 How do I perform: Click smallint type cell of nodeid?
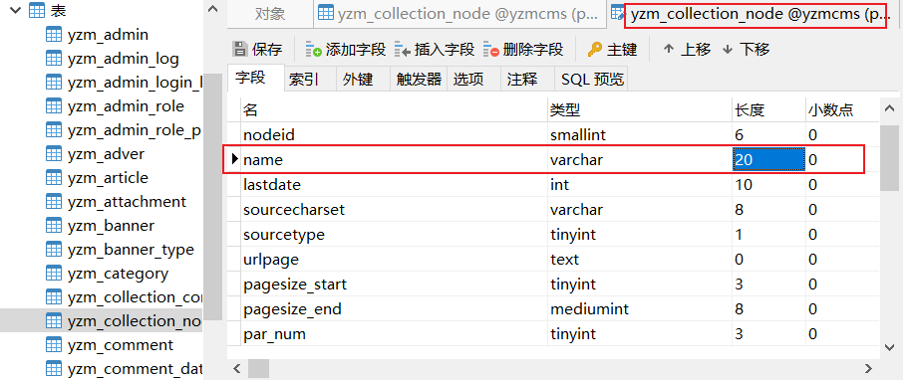click(640, 135)
